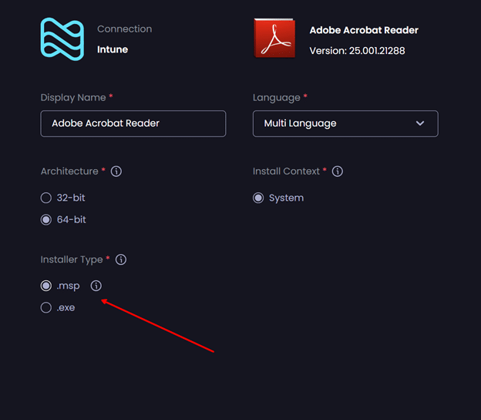
Task: Click the Installer Type section label
Action: (71, 260)
